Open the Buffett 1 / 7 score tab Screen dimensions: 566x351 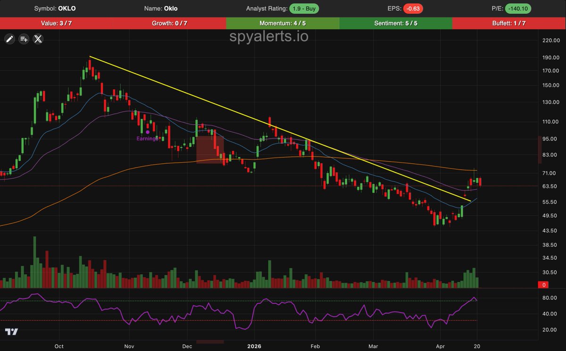coord(509,23)
